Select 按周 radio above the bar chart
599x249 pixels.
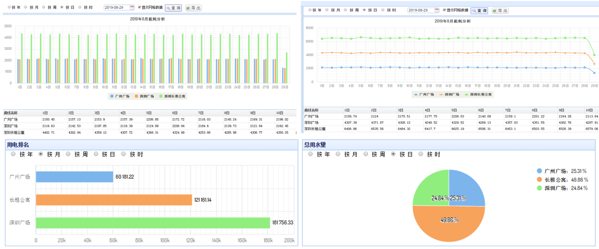click(43, 8)
